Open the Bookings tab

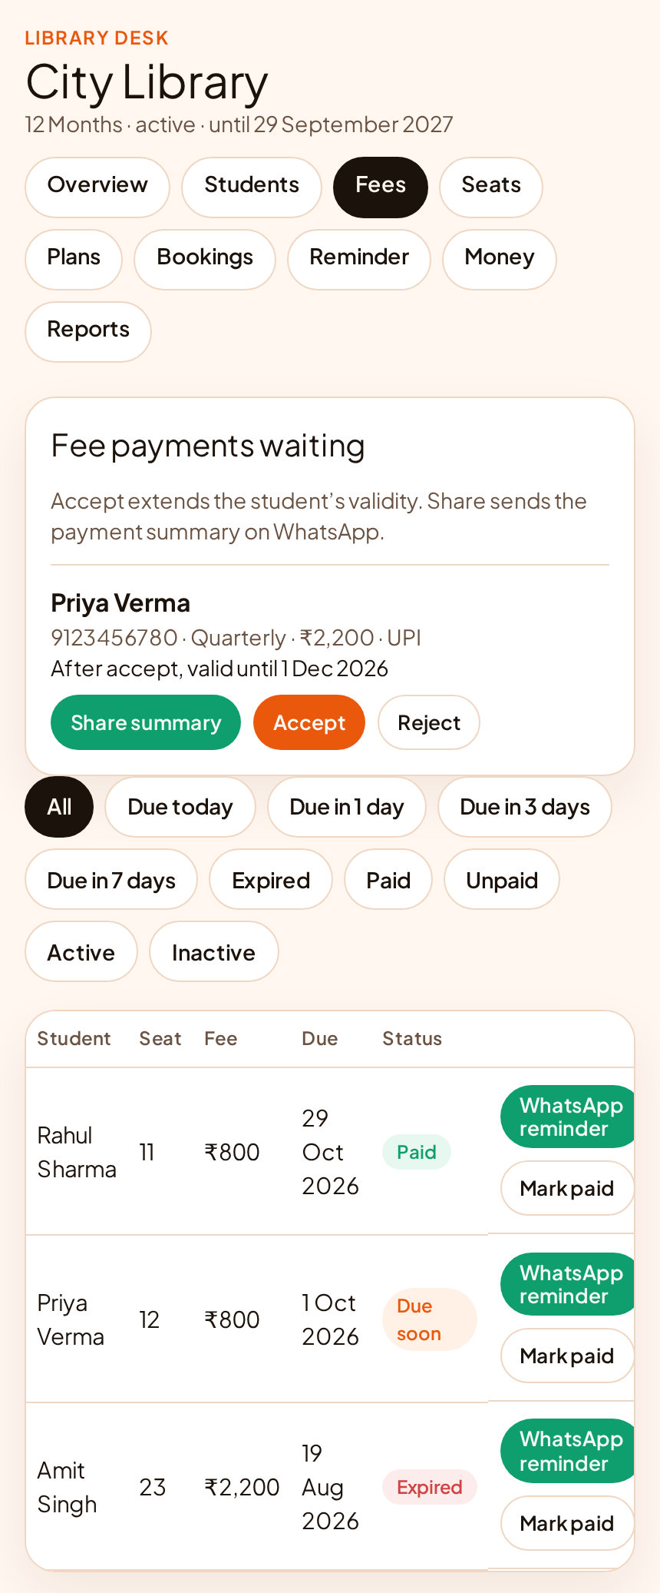pyautogui.click(x=205, y=259)
